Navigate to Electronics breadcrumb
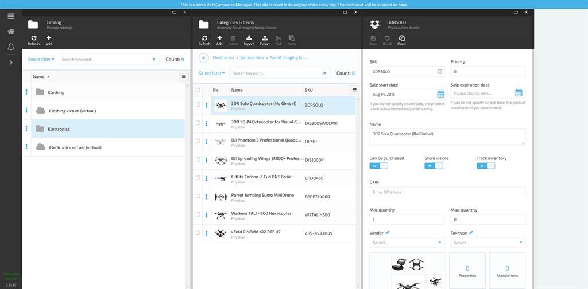The height and width of the screenshot is (289, 588). [223, 58]
